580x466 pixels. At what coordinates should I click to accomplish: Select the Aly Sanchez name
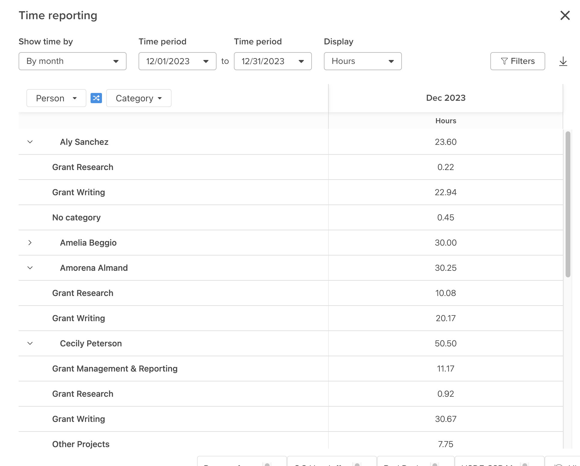click(84, 142)
